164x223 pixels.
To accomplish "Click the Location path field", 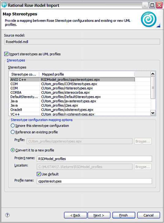I will tap(85, 167).
